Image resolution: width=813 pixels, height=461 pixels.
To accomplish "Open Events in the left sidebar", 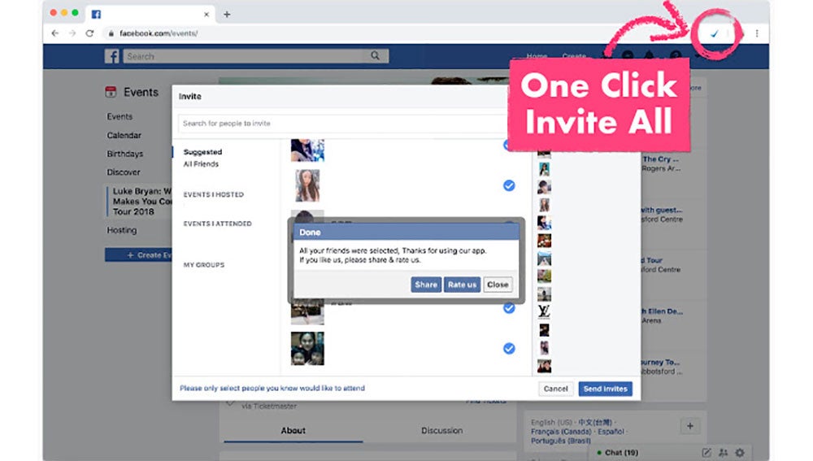I will [x=120, y=117].
